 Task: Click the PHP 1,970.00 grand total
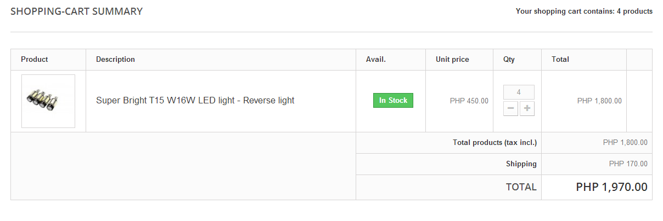[x=611, y=187]
